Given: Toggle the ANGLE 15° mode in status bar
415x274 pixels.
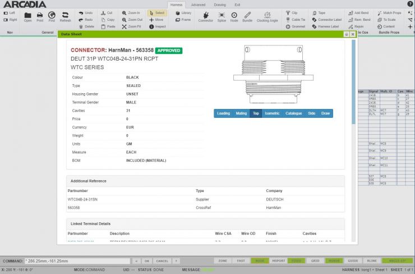Looking at the screenshot, I should tap(397, 261).
